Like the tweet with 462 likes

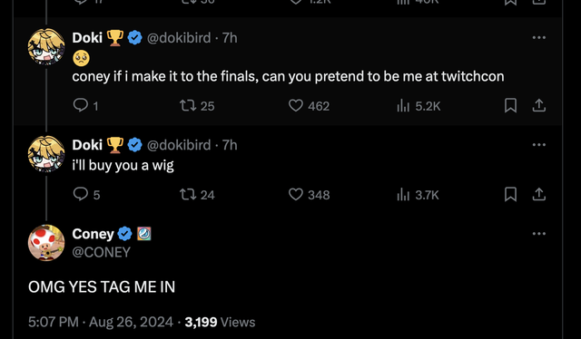click(x=309, y=106)
